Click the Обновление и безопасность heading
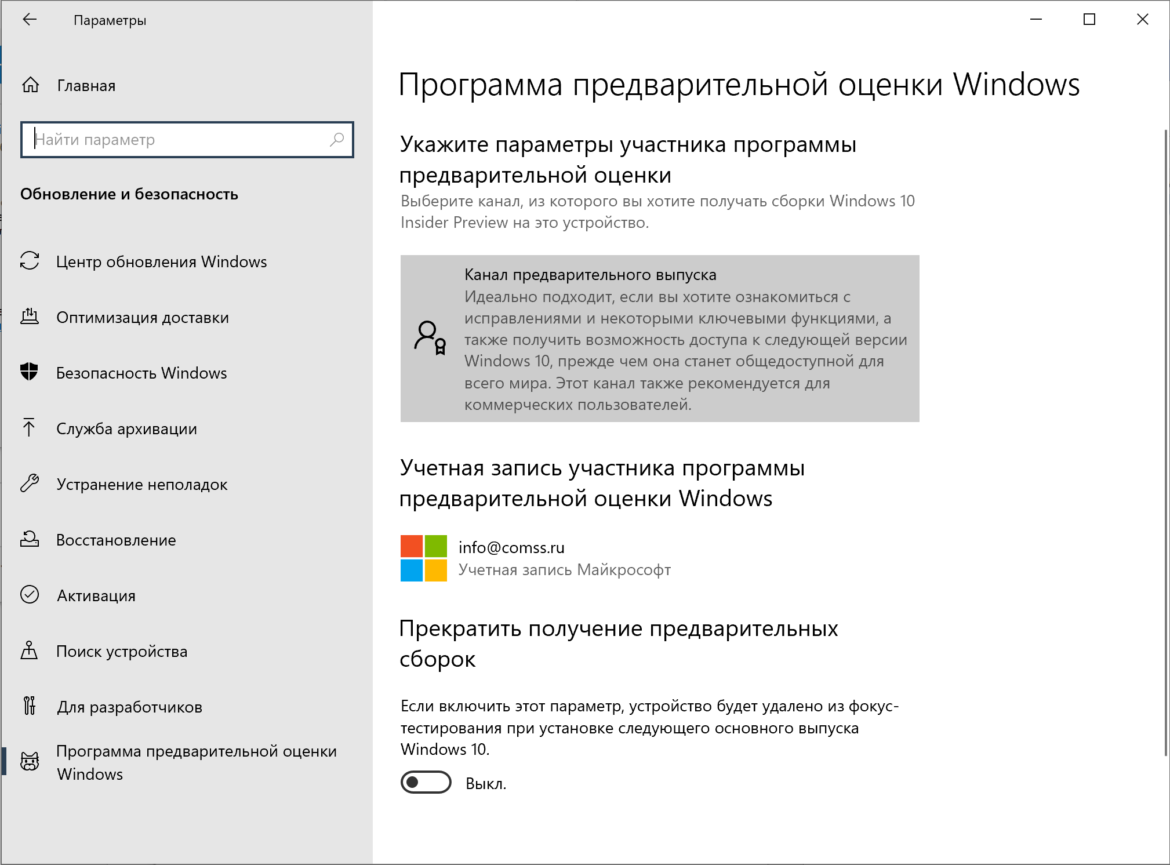Screen dimensions: 1170x865 click(129, 194)
